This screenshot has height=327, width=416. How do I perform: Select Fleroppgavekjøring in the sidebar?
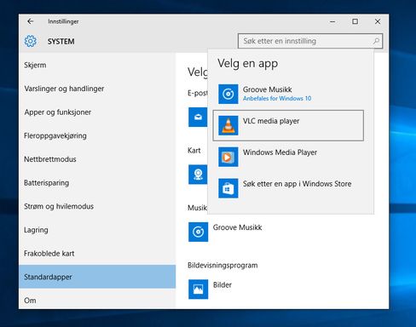coord(97,135)
